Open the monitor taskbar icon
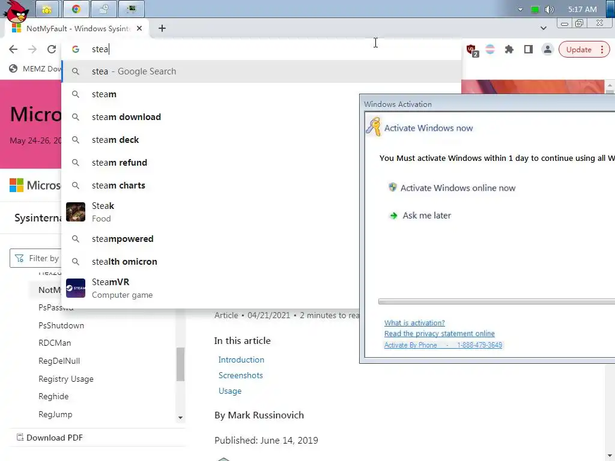Viewport: 615px width, 461px height. [x=132, y=9]
